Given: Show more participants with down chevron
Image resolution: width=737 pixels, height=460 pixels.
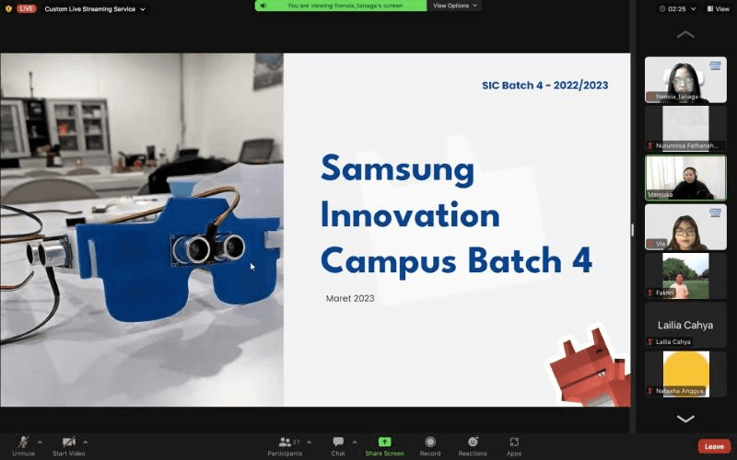Looking at the screenshot, I should (685, 419).
